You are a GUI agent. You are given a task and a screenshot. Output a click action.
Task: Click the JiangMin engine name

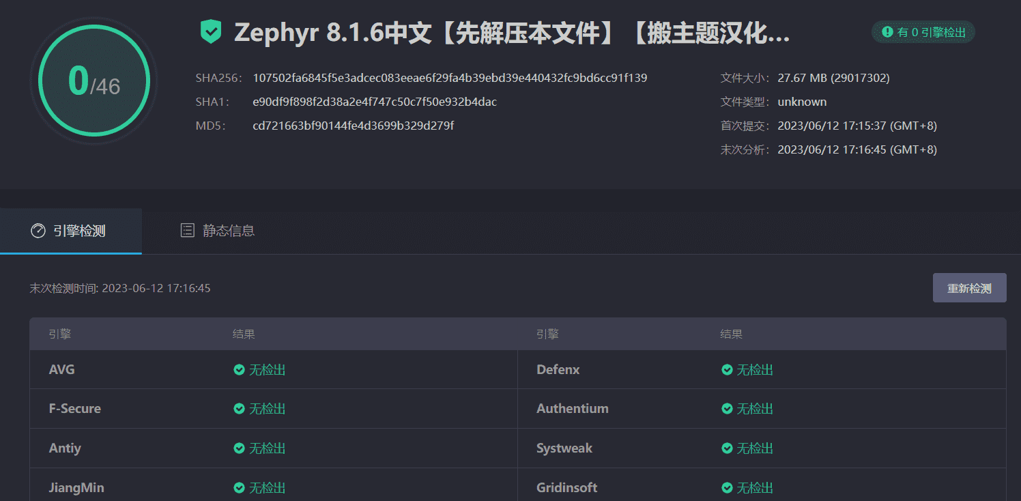(x=76, y=488)
